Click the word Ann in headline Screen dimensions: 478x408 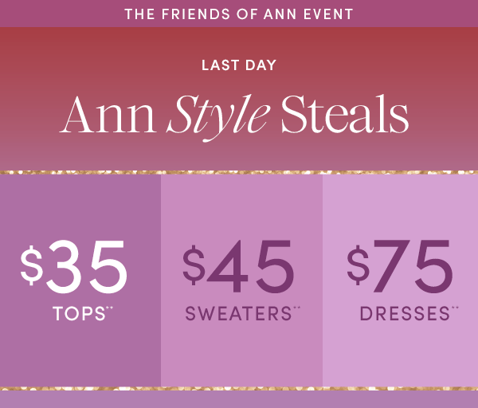click(x=108, y=115)
